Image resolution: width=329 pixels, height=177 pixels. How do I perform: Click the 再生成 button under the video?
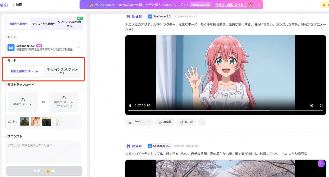pos(187,122)
